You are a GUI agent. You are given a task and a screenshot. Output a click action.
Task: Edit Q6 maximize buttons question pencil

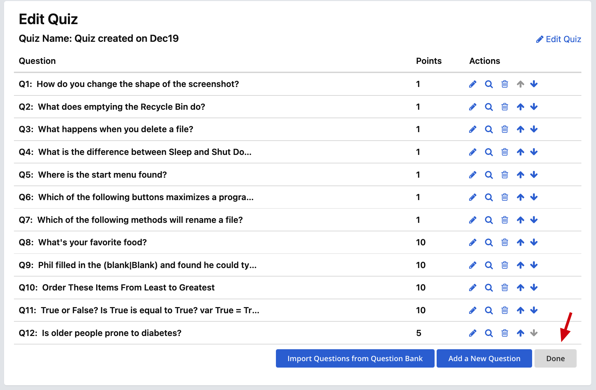click(x=473, y=197)
